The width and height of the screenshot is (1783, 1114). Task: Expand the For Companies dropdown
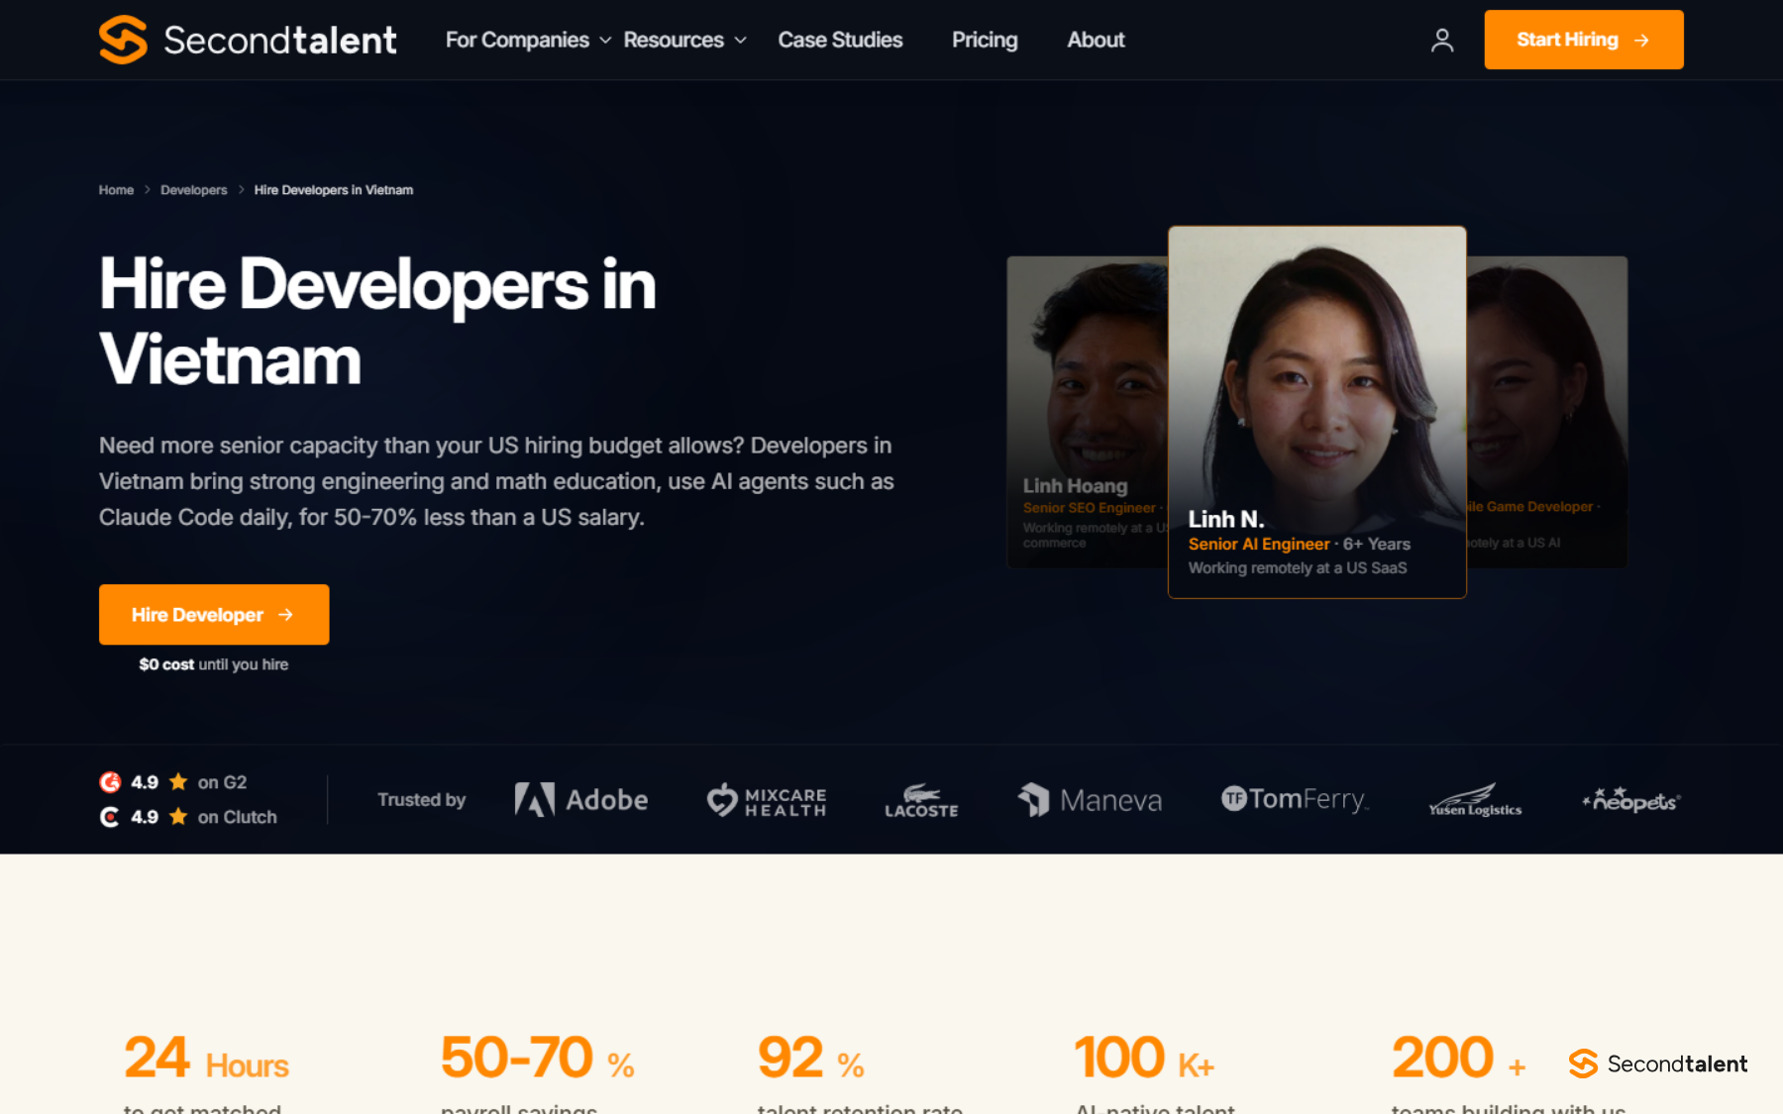point(528,40)
